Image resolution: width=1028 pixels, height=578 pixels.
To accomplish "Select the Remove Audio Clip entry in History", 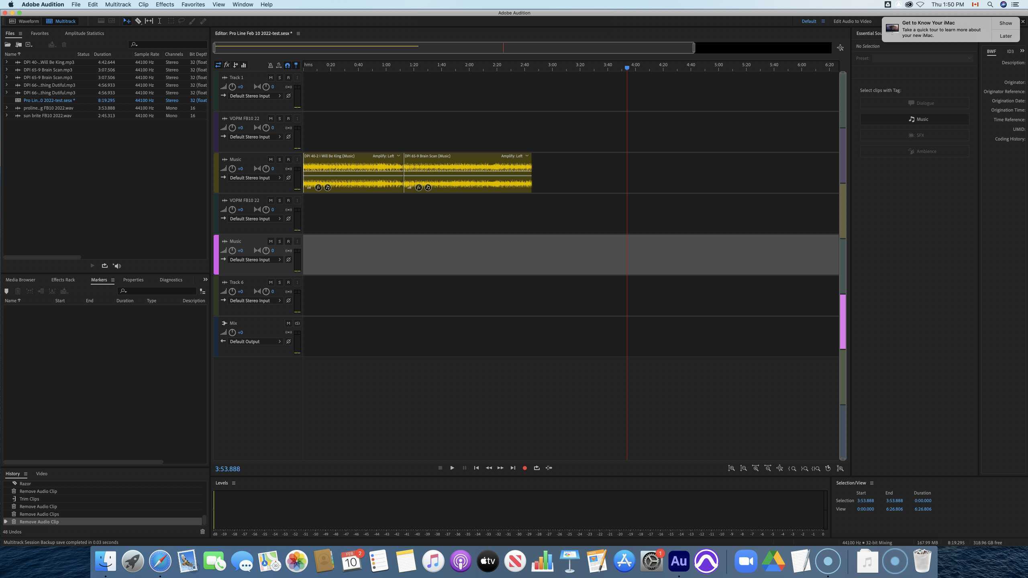I will [39, 521].
